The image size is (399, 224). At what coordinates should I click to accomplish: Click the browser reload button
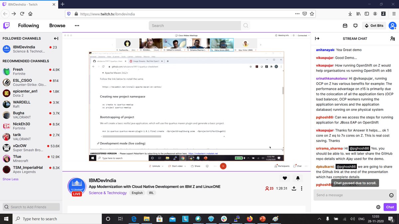(x=22, y=14)
